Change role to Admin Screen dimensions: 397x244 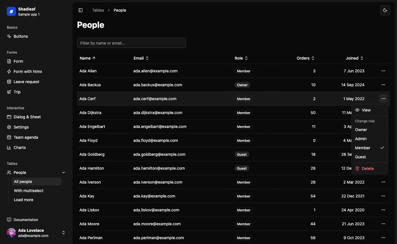click(x=370, y=139)
